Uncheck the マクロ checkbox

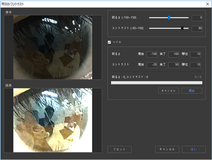click(x=109, y=42)
